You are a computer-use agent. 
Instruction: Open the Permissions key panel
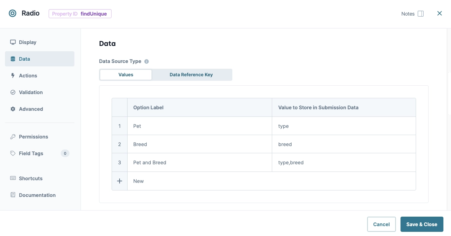pyautogui.click(x=13, y=137)
